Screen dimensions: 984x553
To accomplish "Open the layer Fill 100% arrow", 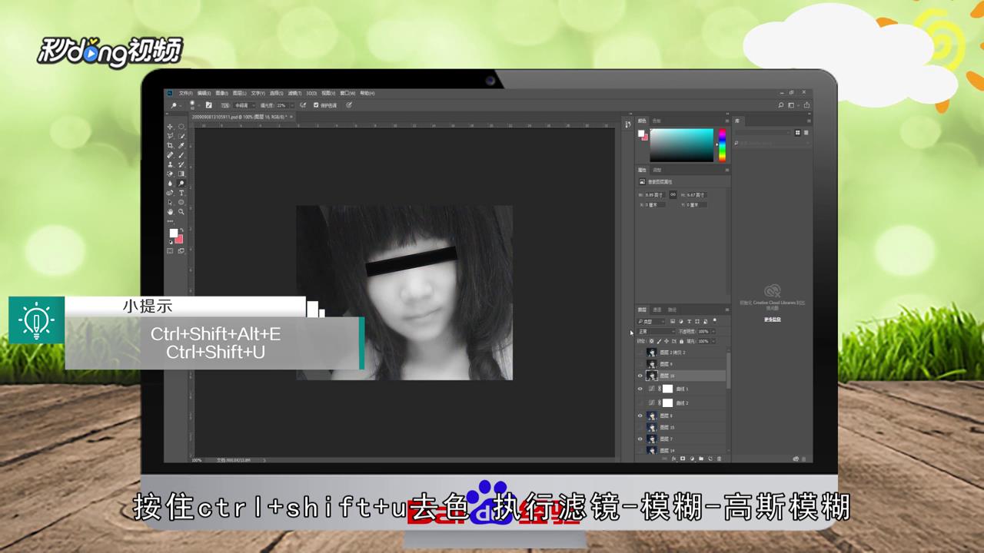I will 713,341.
